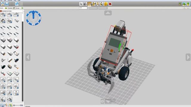This screenshot has width=191, height=107.
Task: Choose the Flex tool
Action: coord(98,4)
